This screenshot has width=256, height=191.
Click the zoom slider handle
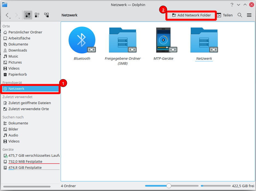[169, 186]
